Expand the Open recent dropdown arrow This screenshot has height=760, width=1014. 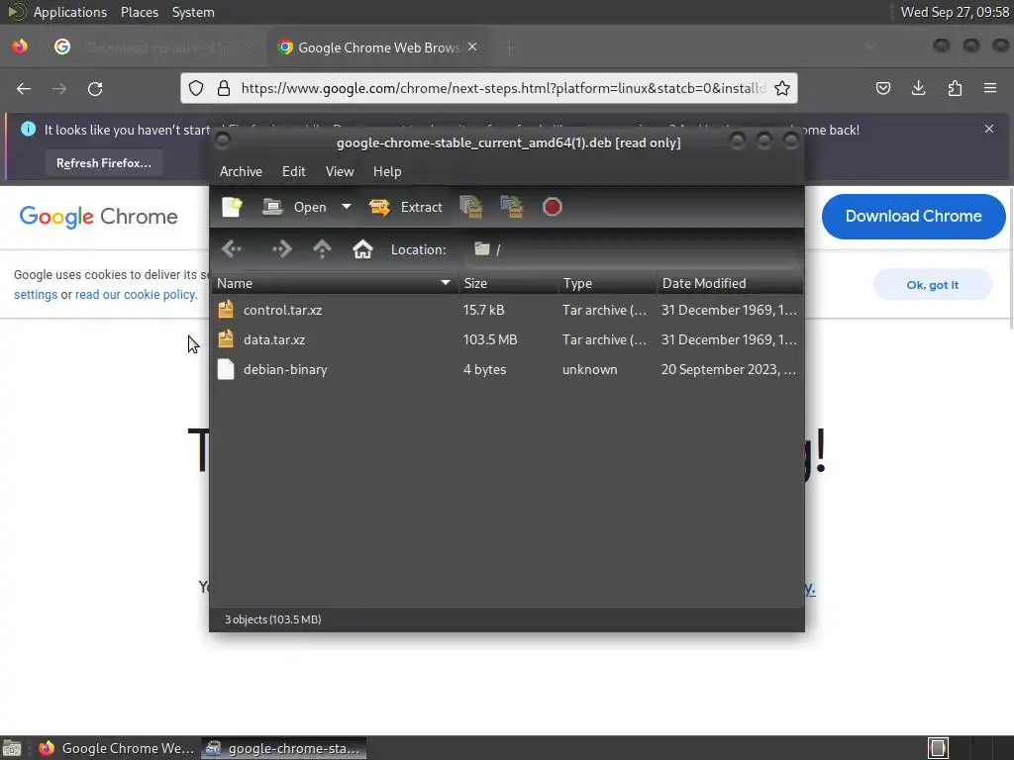(347, 207)
